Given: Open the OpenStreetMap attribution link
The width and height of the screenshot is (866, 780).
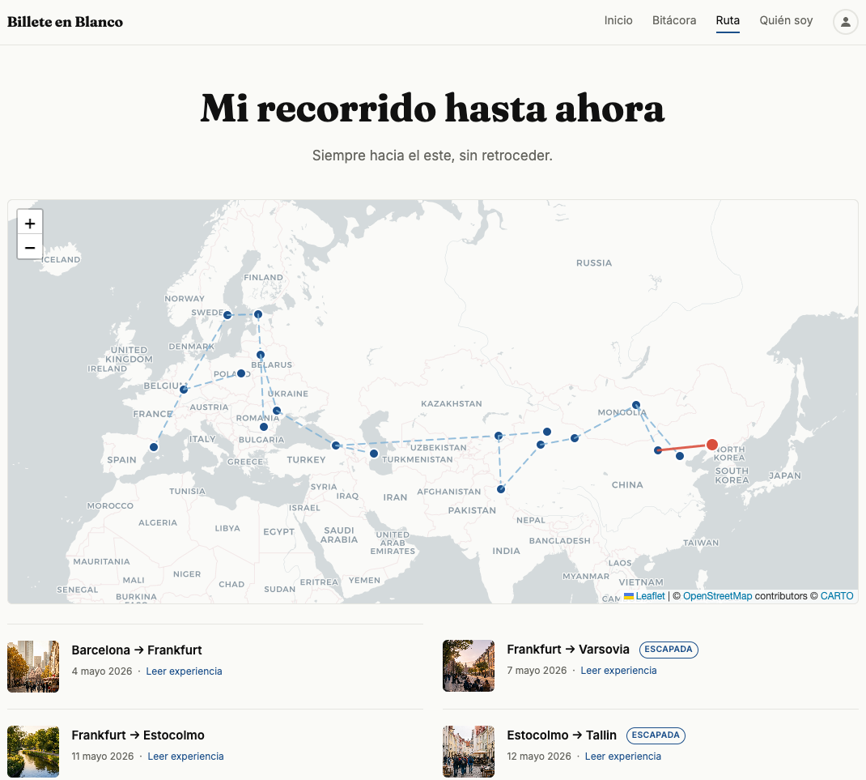Looking at the screenshot, I should 717,596.
